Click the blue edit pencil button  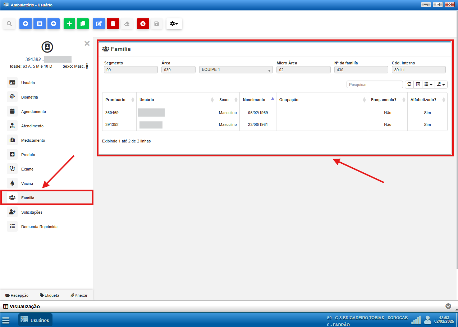99,24
